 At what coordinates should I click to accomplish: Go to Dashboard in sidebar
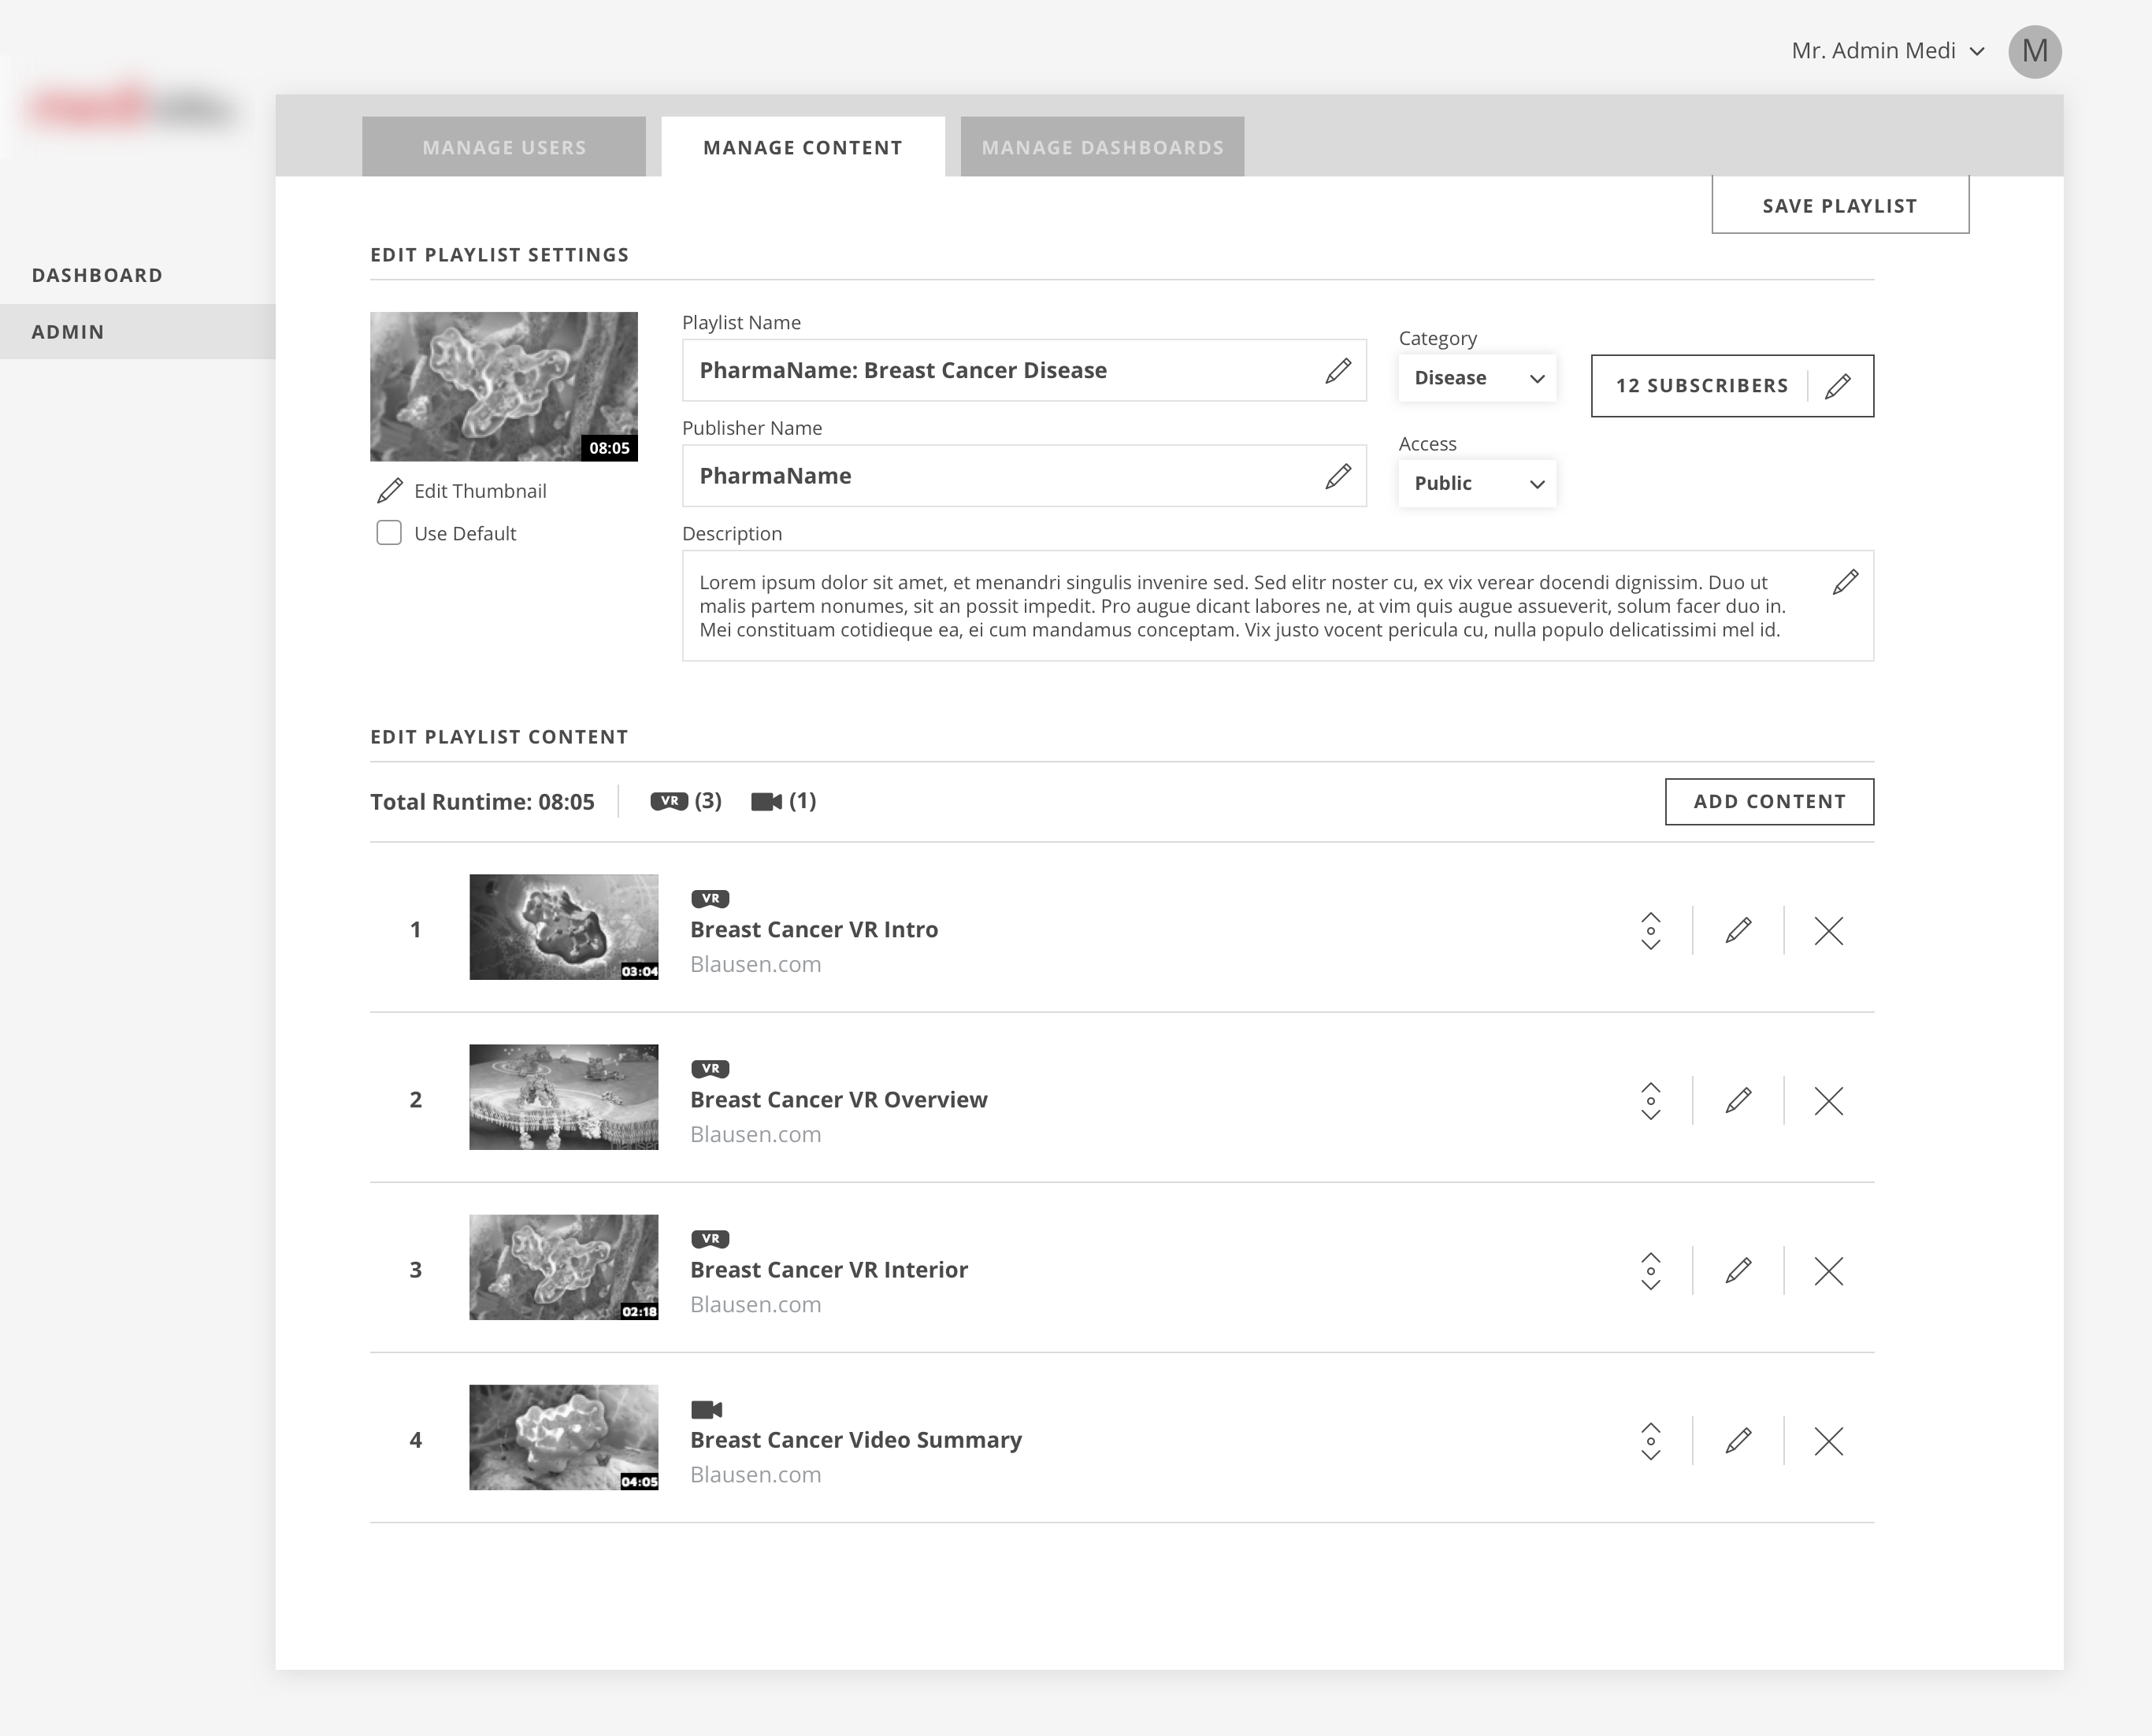click(x=97, y=275)
